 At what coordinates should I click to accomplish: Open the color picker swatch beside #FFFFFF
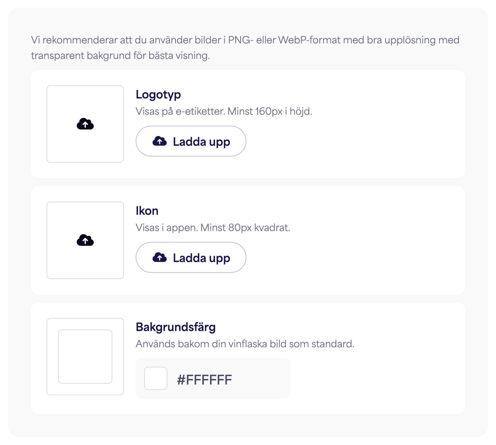156,378
